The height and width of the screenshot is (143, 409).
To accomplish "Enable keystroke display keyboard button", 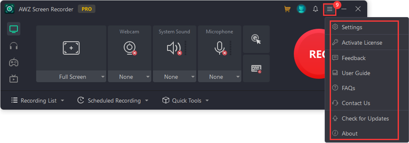I will tap(256, 68).
